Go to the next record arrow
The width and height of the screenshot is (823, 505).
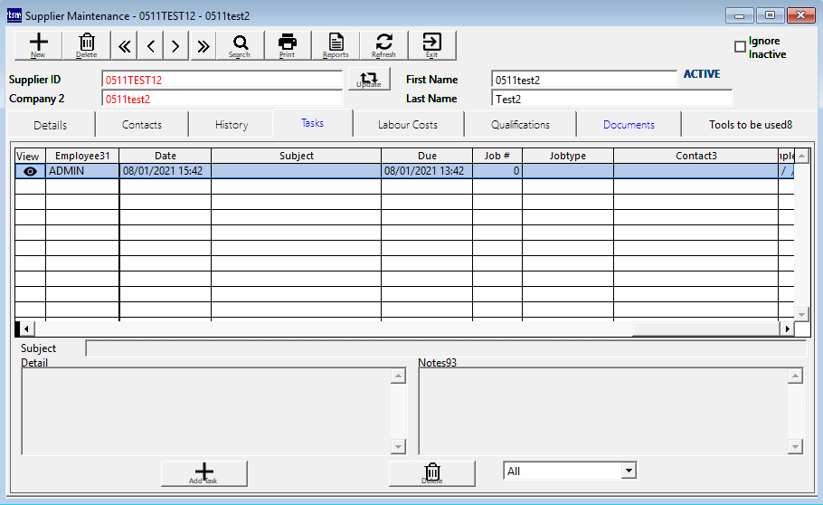point(175,45)
